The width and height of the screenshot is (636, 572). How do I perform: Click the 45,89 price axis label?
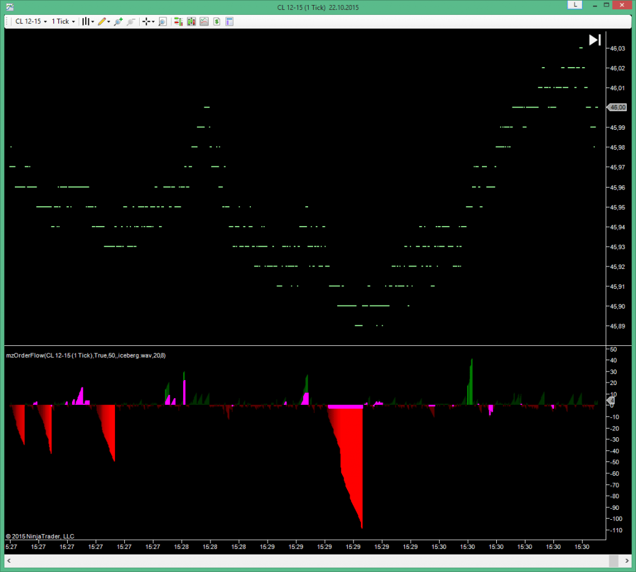click(x=618, y=326)
